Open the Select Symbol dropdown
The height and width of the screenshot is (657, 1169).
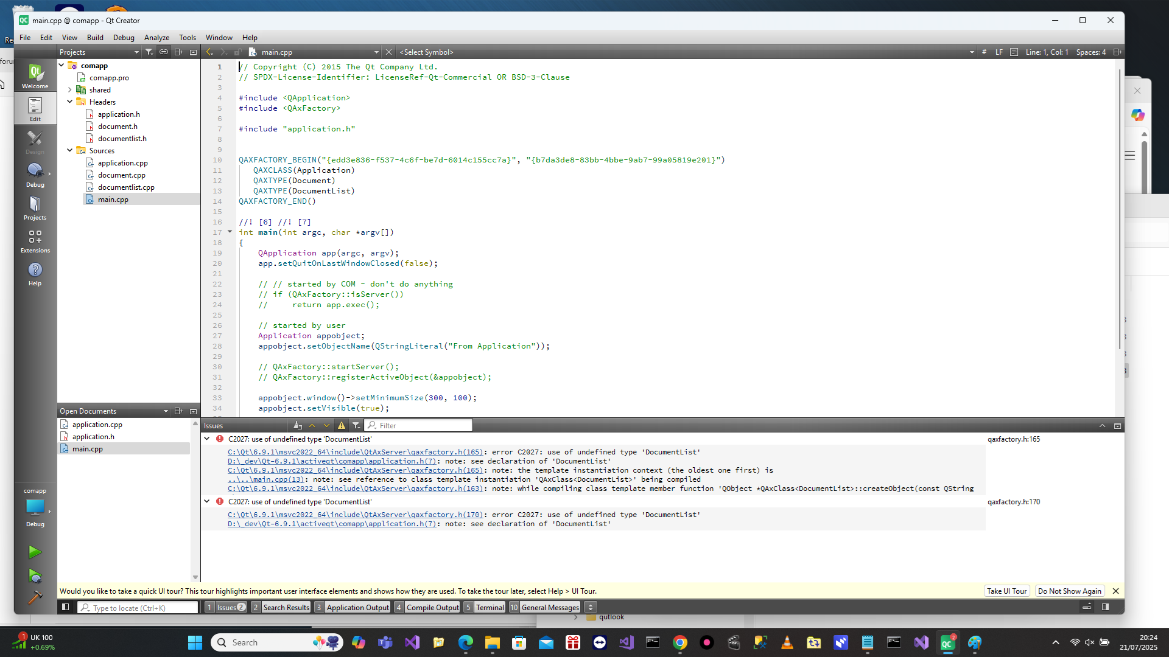(686, 52)
